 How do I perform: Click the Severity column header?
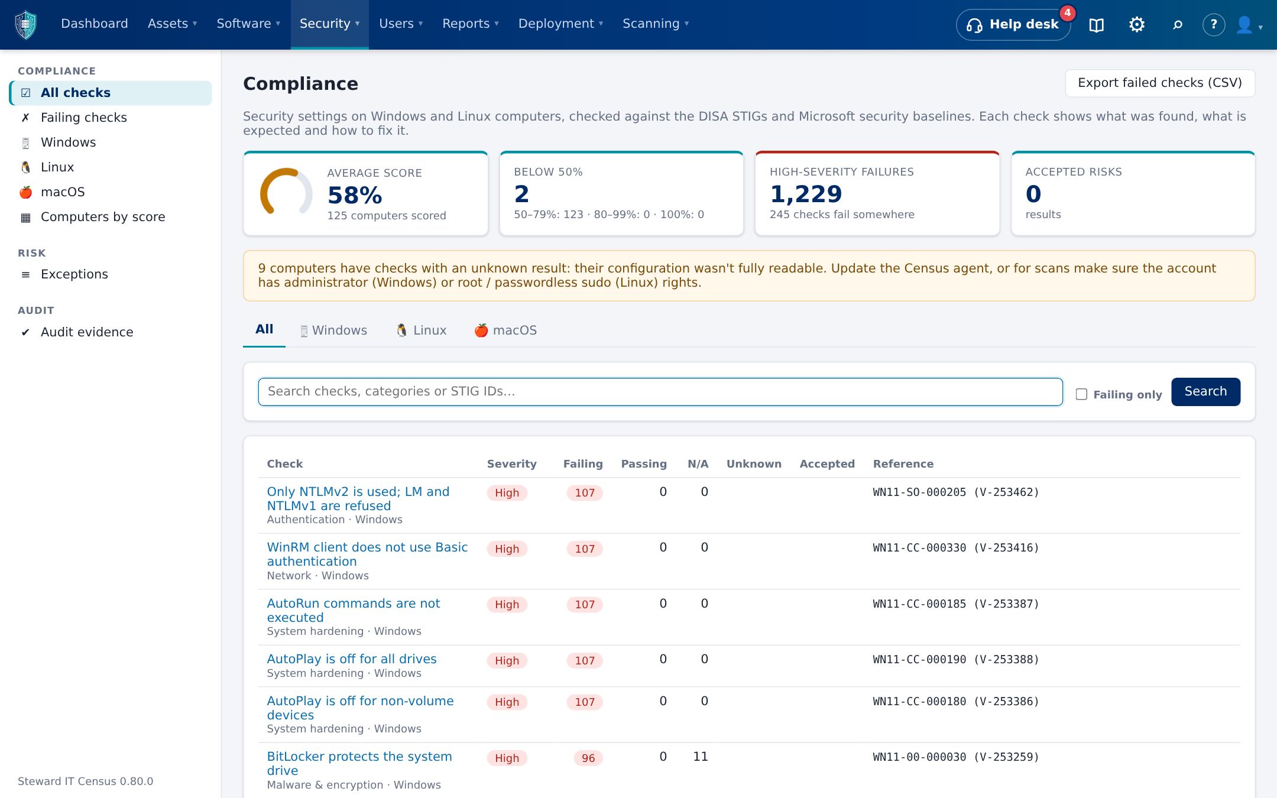(x=511, y=464)
